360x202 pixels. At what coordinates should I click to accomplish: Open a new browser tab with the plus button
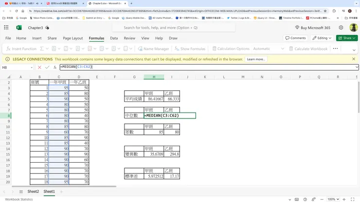pyautogui.click(x=131, y=3)
